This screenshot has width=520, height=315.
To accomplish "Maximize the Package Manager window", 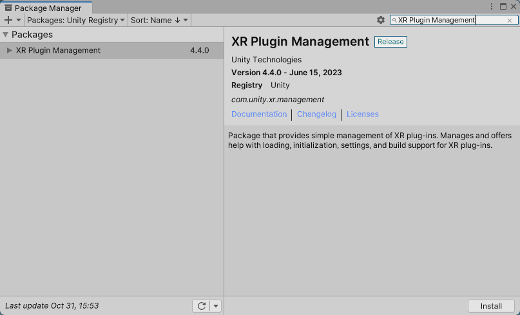I will [503, 6].
